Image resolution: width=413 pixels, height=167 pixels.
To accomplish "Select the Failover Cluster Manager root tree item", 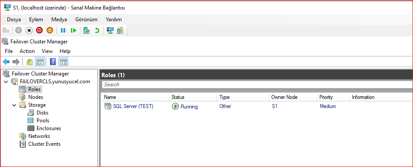I will (40, 73).
